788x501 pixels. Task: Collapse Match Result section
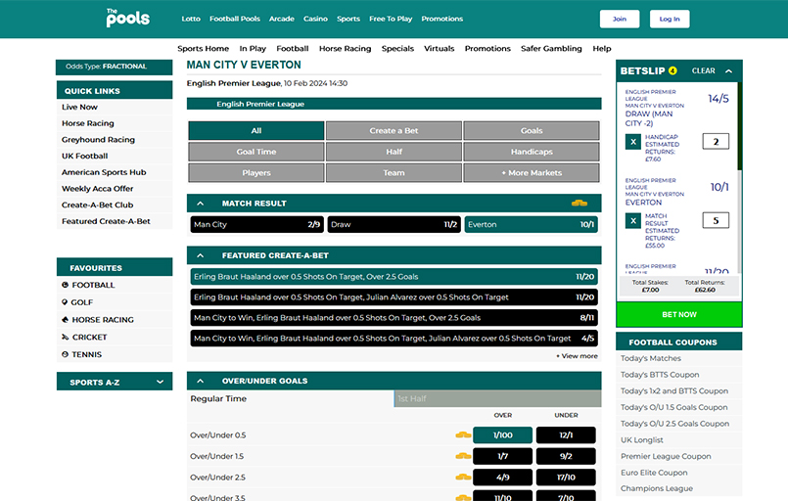200,204
